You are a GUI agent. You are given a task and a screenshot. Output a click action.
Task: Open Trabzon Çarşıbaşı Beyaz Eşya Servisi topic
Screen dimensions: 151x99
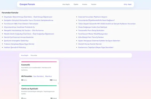coord(19,44)
